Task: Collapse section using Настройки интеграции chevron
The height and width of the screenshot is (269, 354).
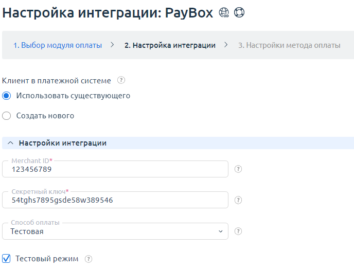Action: coord(10,143)
